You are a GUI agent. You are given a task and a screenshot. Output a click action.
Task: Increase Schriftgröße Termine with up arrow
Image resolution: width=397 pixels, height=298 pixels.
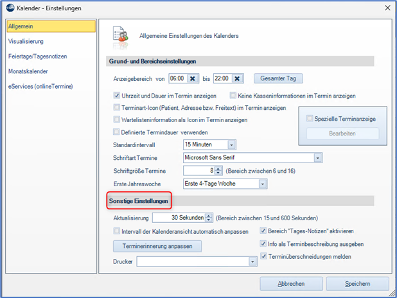pos(218,169)
